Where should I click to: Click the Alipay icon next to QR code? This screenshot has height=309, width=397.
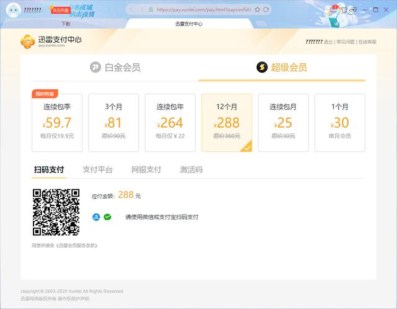[x=96, y=217]
